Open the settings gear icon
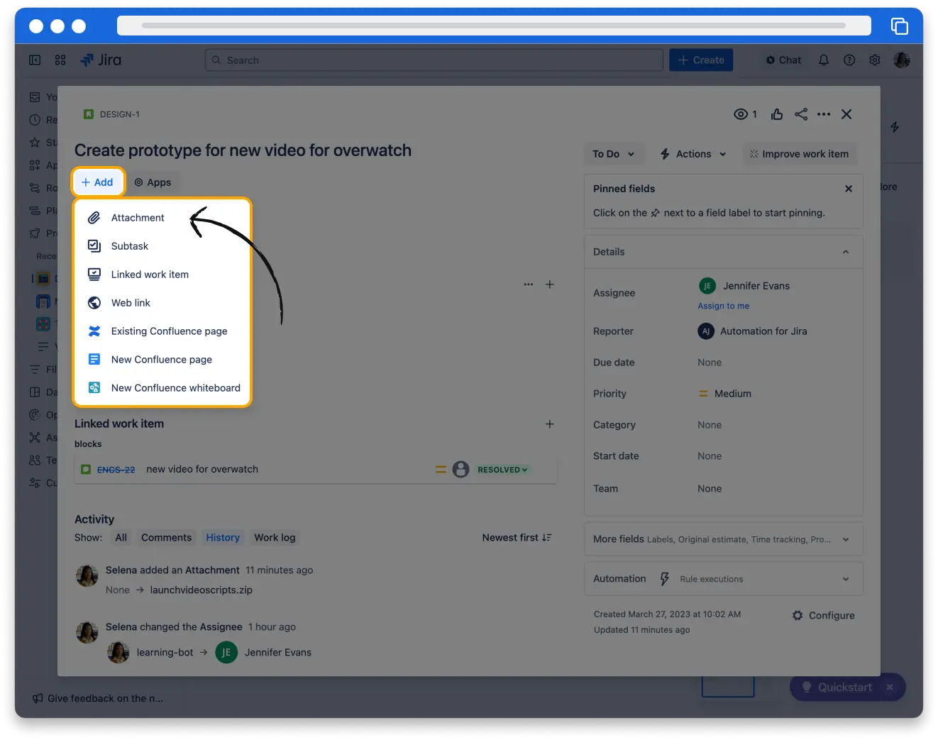The height and width of the screenshot is (740, 938). tap(875, 60)
